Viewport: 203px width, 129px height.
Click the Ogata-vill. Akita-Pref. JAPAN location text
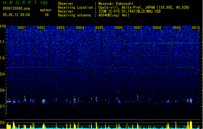tap(144, 7)
